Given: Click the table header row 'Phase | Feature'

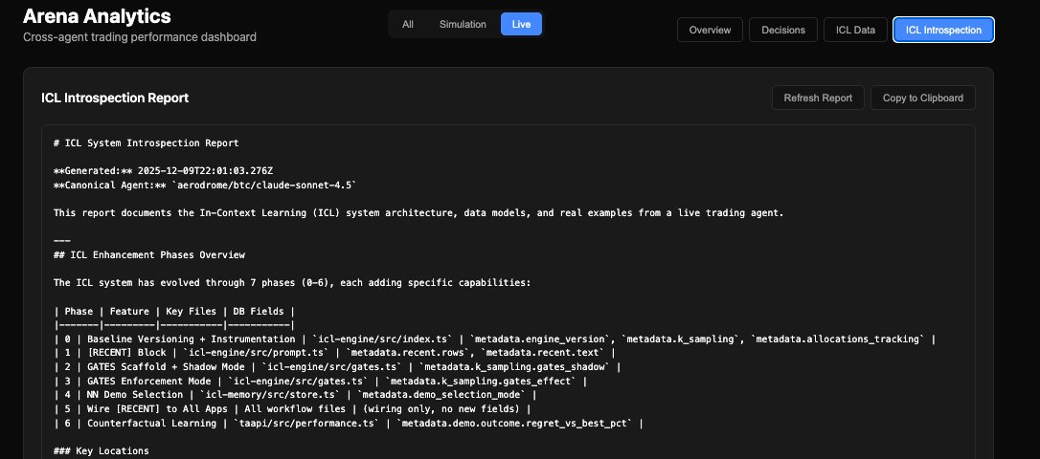Looking at the screenshot, I should click(x=173, y=312).
